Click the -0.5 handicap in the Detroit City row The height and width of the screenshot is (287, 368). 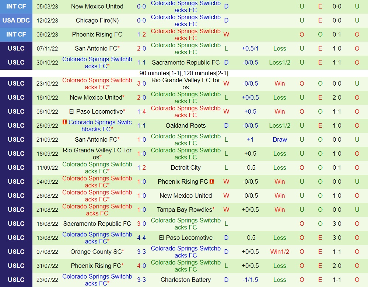click(250, 167)
